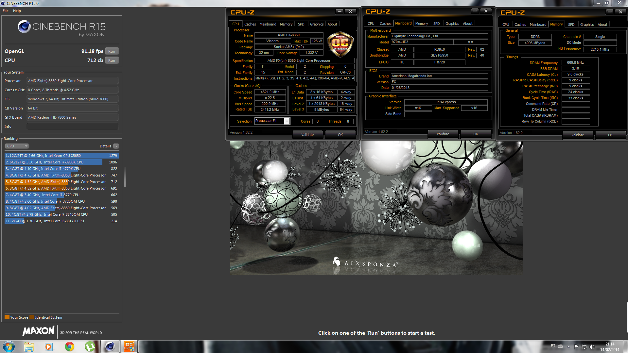Open Memory tab in first CPU-Z window
Viewport: 628px width, 353px height.
tap(286, 24)
